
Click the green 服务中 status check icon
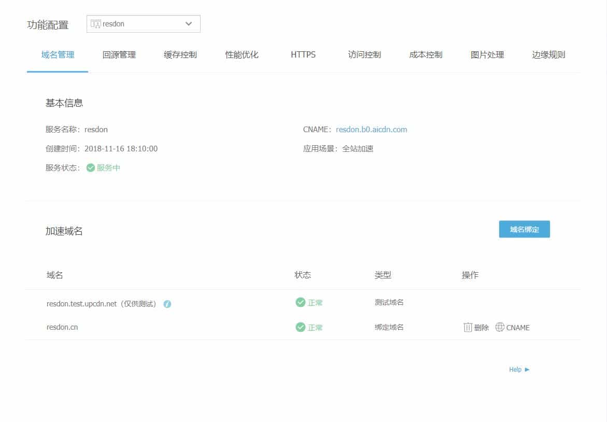tap(90, 167)
